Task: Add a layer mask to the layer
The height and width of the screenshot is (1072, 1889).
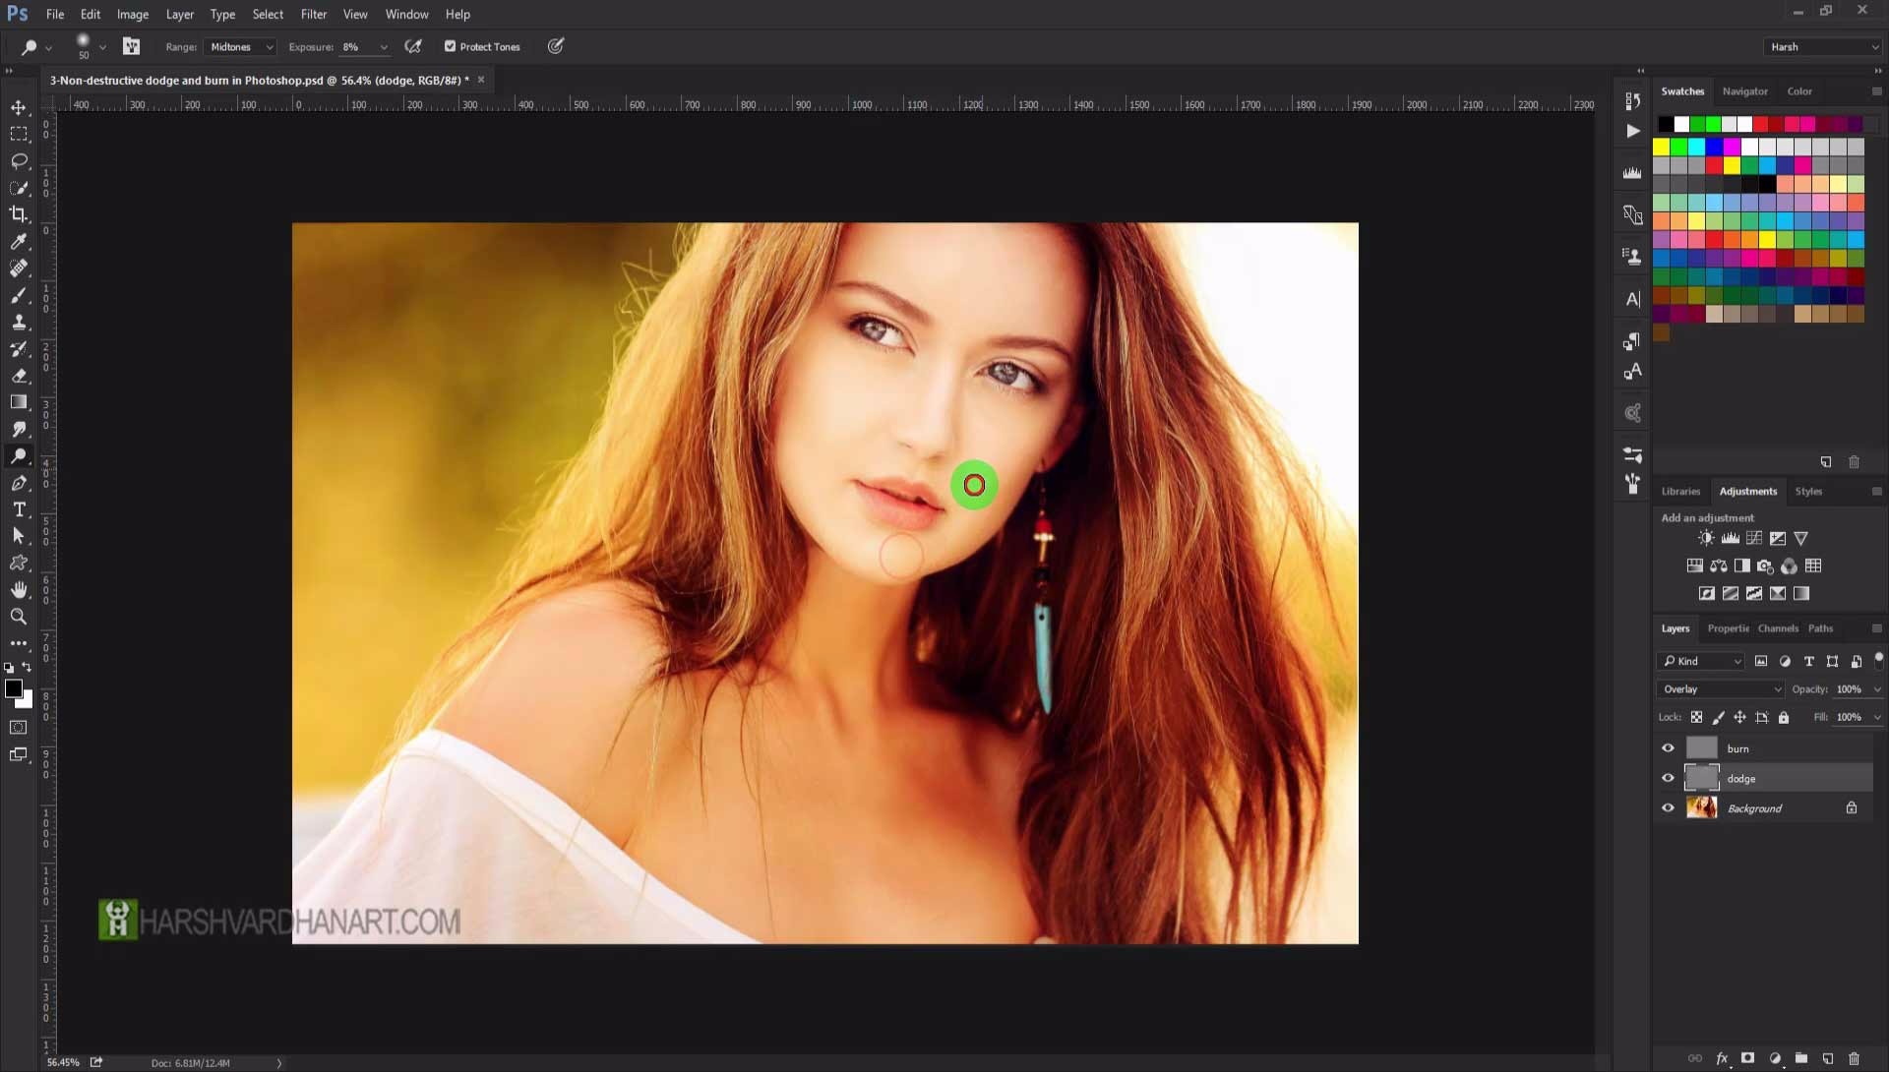Action: [x=1748, y=1058]
